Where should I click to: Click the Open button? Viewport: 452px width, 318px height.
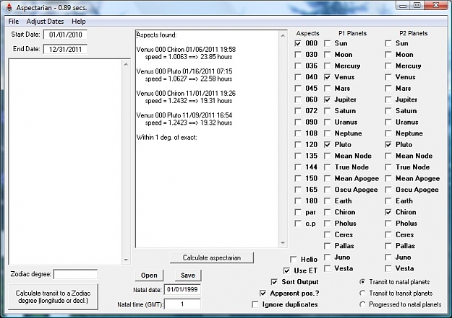point(149,275)
